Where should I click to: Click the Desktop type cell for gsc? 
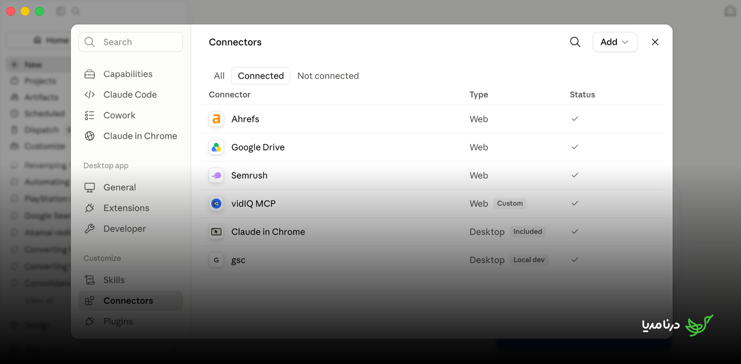pos(487,260)
